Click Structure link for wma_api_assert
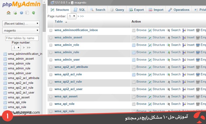 pos(159,97)
